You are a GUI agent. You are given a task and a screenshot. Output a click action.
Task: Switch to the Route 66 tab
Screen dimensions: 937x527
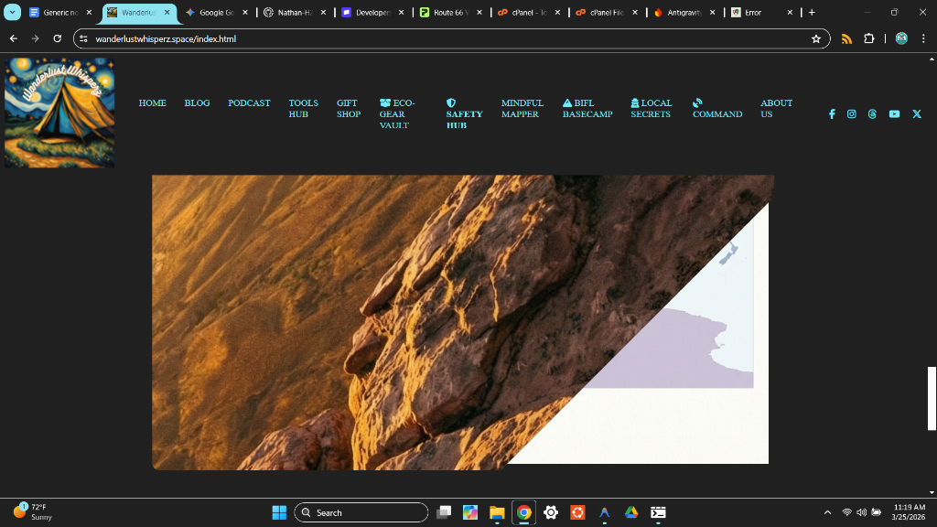450,13
